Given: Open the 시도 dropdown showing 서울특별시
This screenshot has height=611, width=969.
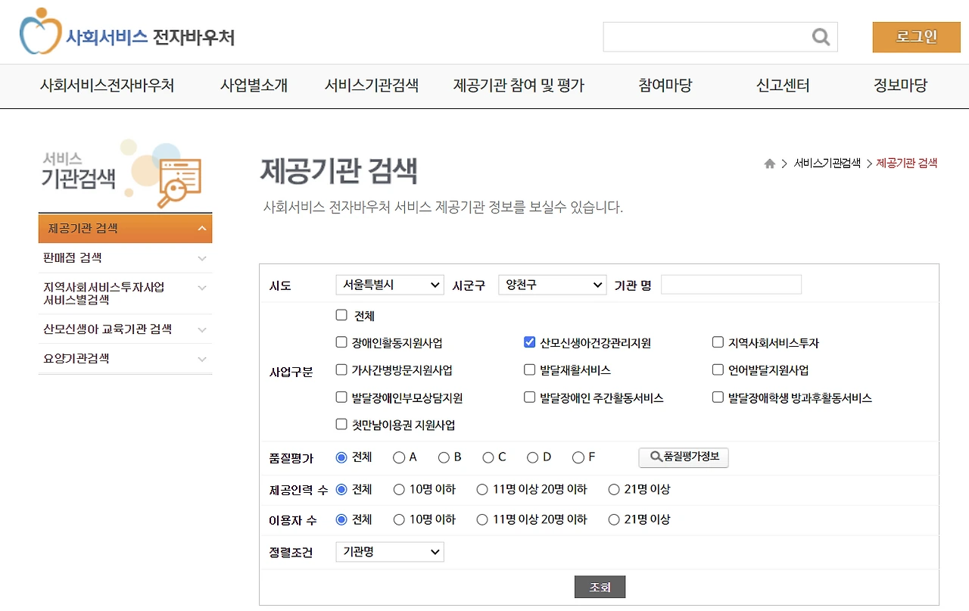Looking at the screenshot, I should coord(389,285).
